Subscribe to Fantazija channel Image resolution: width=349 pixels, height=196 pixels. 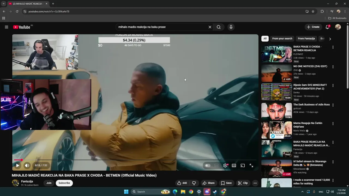coord(64,183)
